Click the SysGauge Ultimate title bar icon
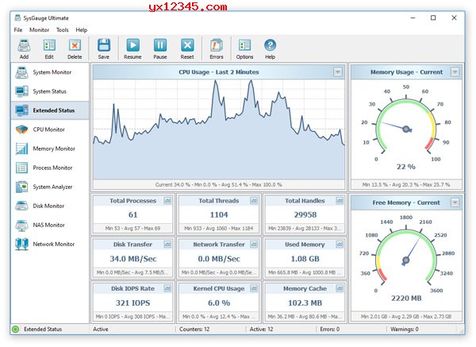Screen dimensions: 476x347 pyautogui.click(x=18, y=17)
